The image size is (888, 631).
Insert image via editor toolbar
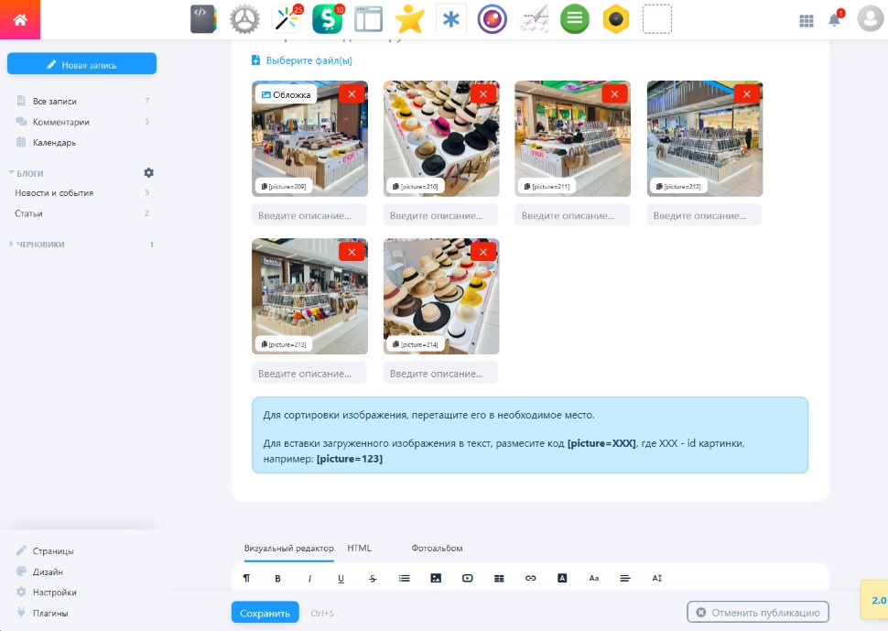436,578
